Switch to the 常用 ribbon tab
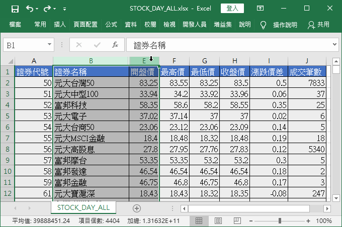Viewport: 342px width, 227px height. coord(40,25)
